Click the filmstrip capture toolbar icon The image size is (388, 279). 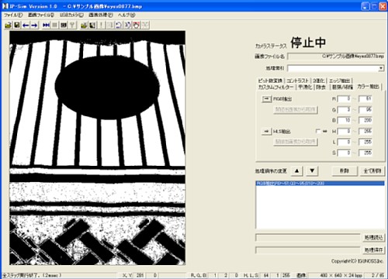pyautogui.click(x=64, y=25)
